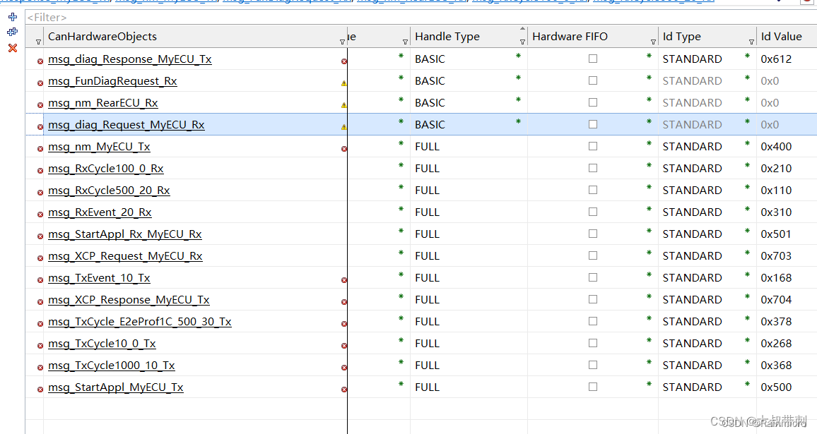Open filter funnel beside Id Type header
This screenshot has width=817, height=434.
pyautogui.click(x=751, y=42)
